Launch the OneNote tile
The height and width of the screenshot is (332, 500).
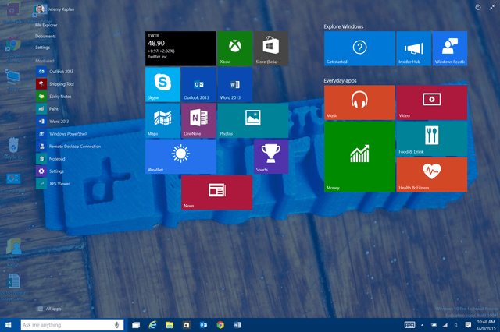[198, 121]
